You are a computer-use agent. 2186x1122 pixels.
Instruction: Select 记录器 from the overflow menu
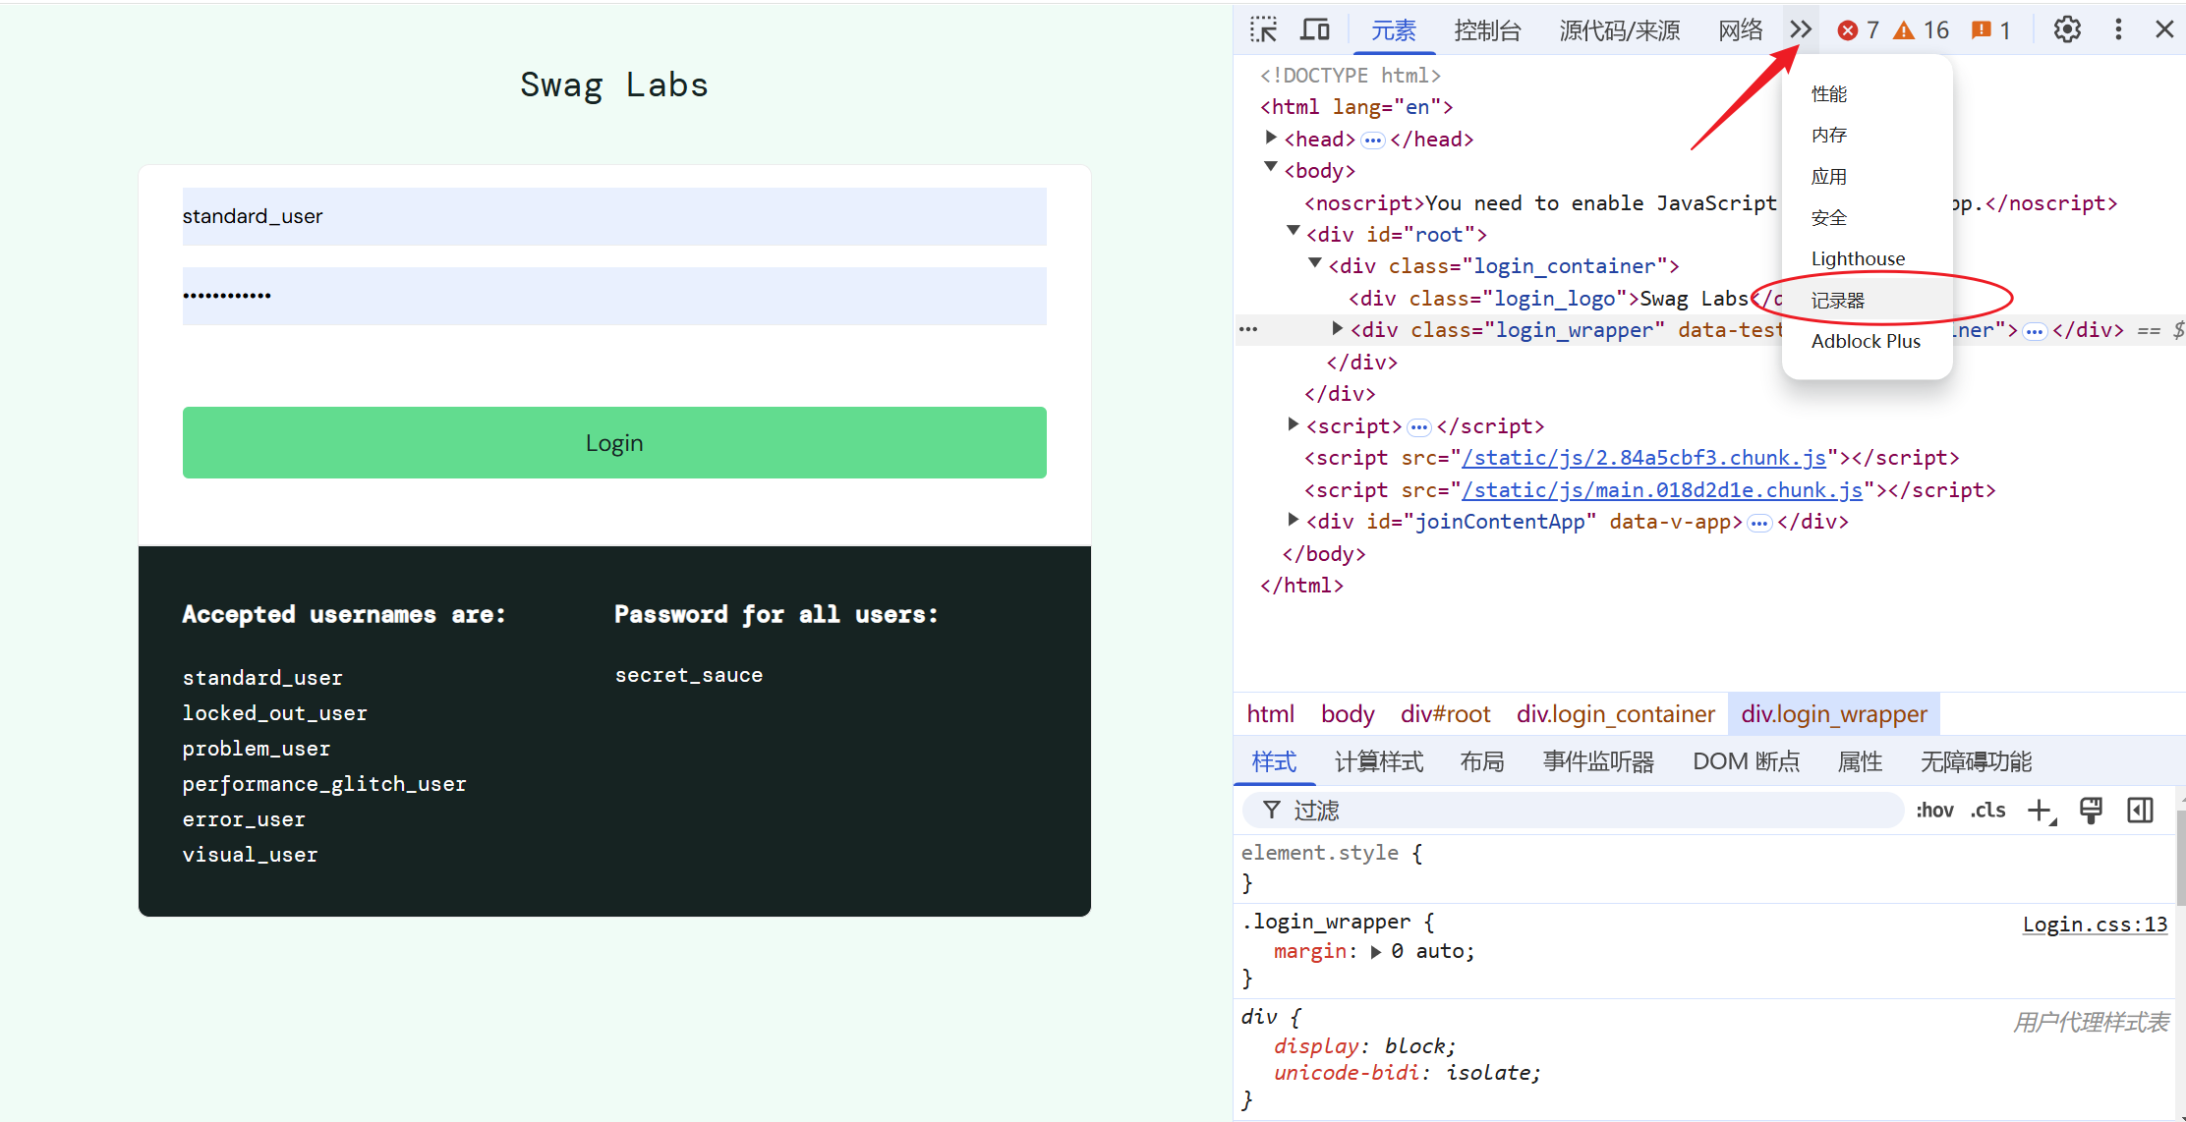point(1867,300)
